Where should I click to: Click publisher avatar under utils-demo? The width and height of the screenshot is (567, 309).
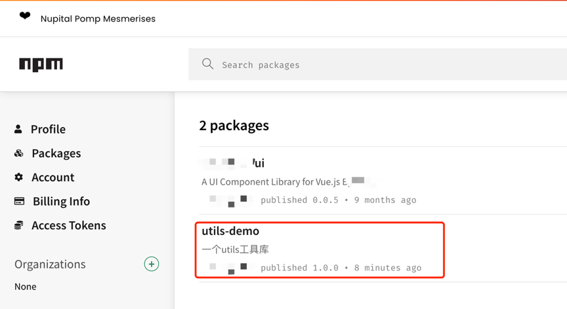(228, 268)
